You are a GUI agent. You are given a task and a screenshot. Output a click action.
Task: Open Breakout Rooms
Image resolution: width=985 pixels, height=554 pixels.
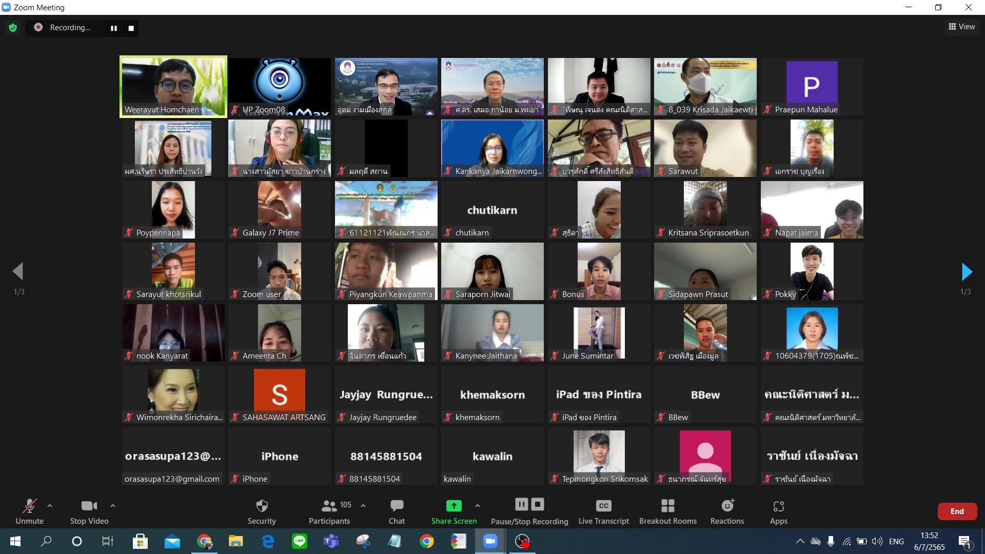tap(667, 512)
